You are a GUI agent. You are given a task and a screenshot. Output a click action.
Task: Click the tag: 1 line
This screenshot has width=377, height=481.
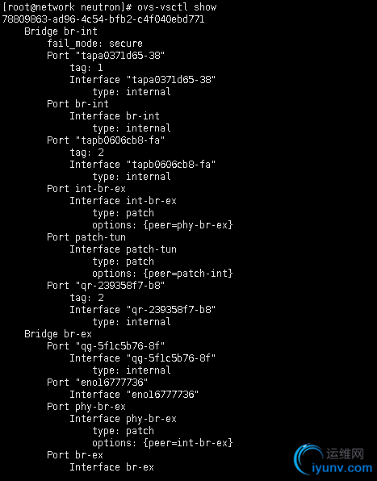tap(86, 68)
